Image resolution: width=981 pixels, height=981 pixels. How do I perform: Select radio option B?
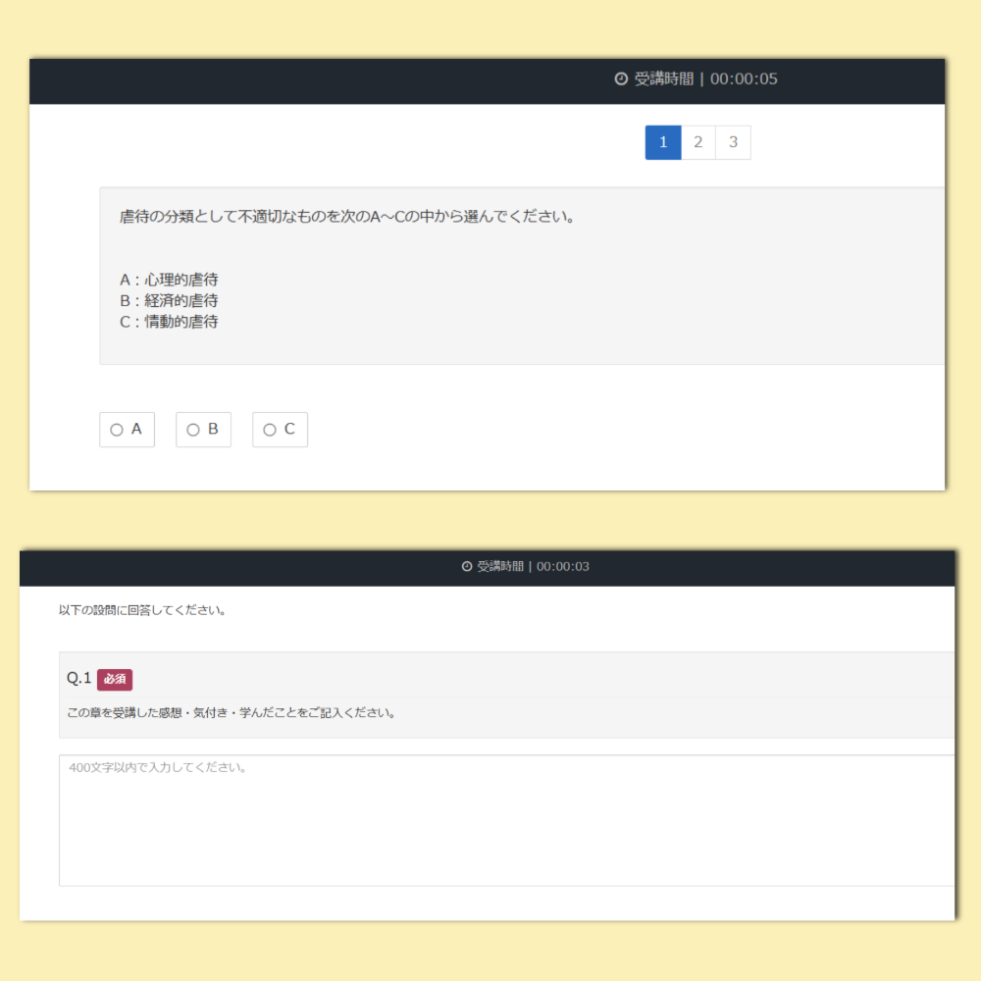pos(192,430)
